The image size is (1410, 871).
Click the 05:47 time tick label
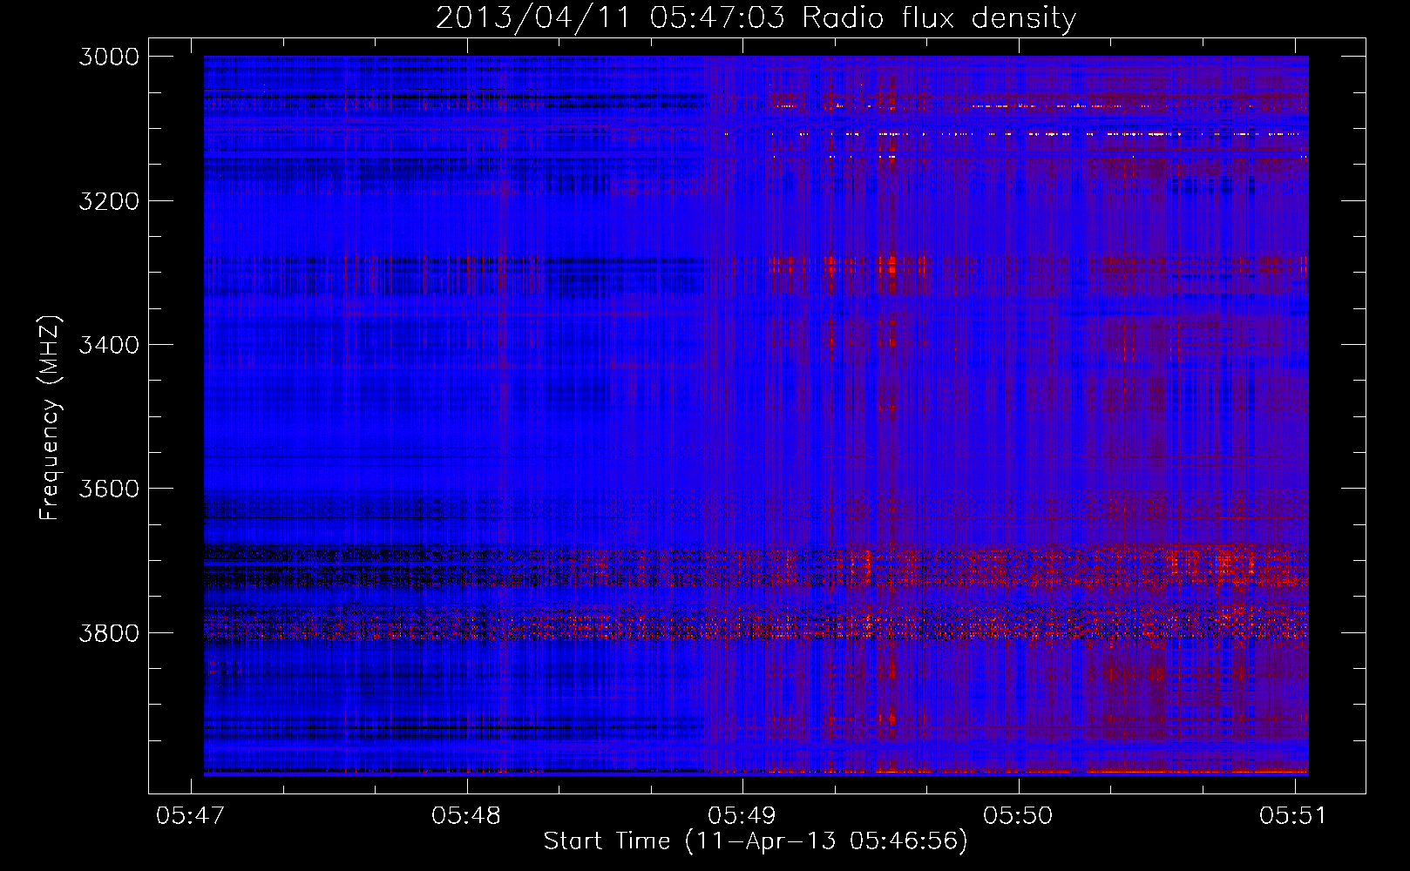pos(190,815)
